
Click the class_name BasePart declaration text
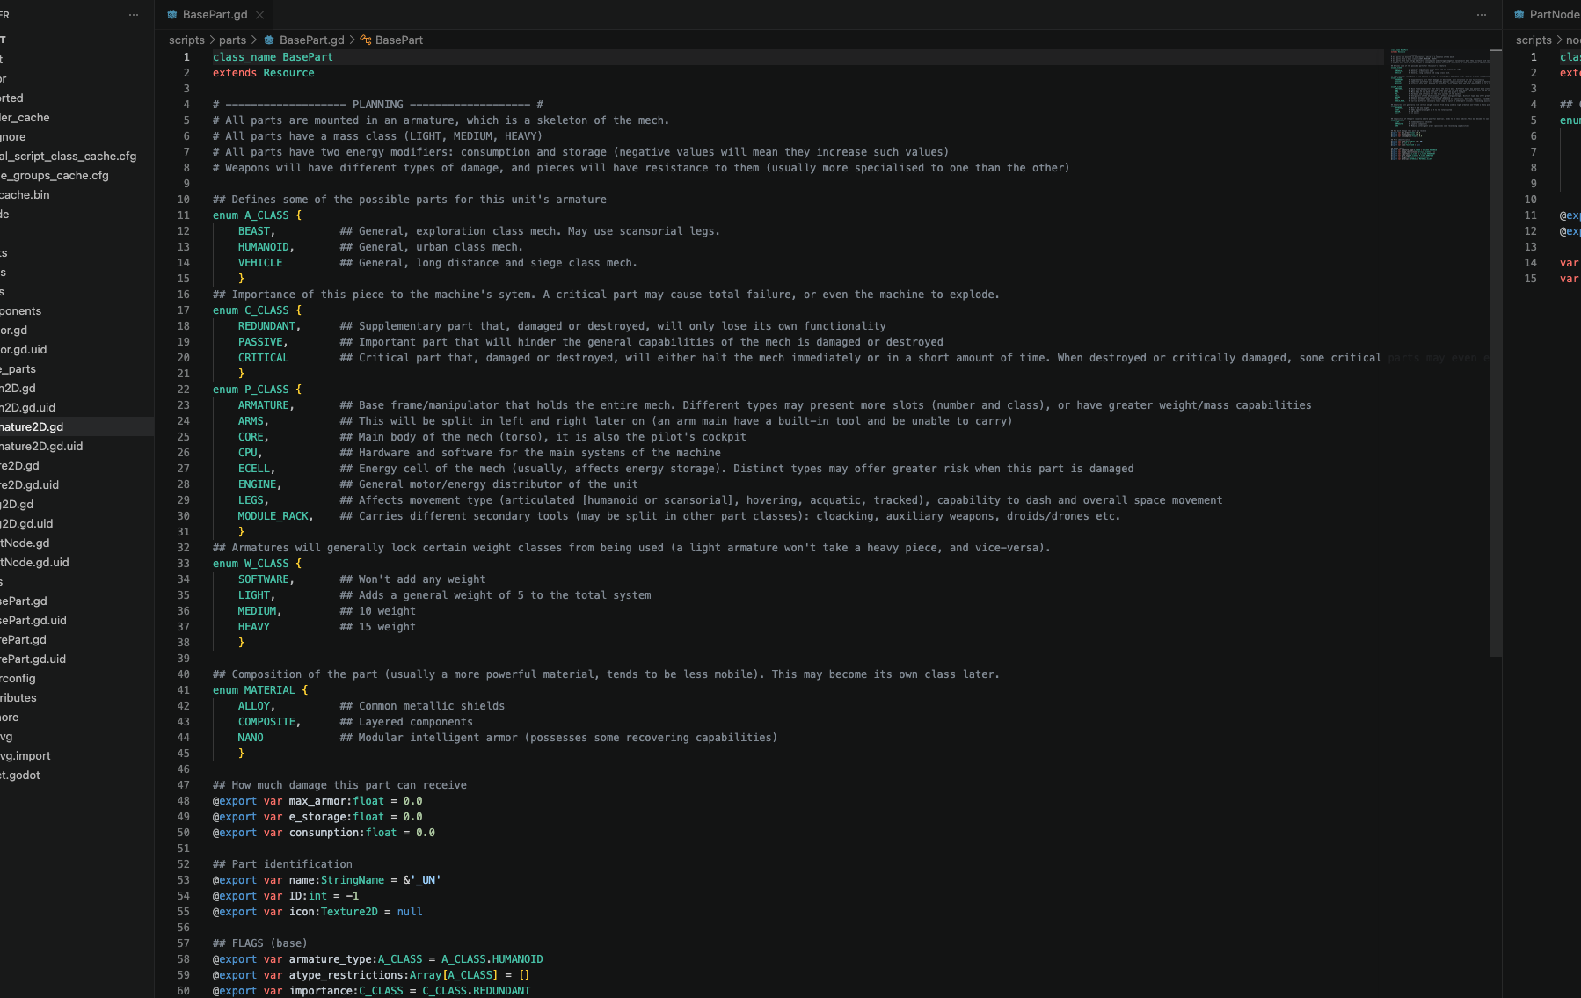(x=273, y=57)
